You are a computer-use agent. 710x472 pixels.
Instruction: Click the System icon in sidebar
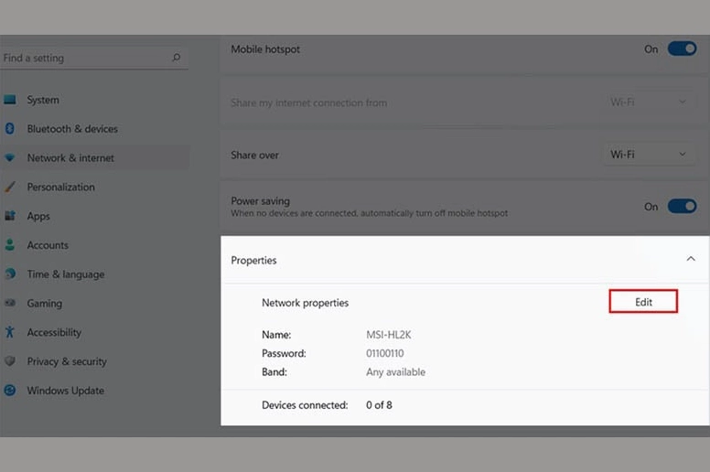[10, 100]
